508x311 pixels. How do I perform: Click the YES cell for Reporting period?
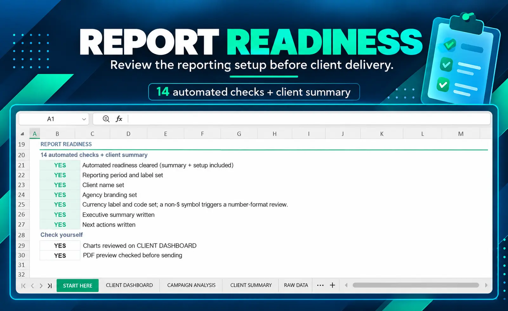tap(60, 175)
